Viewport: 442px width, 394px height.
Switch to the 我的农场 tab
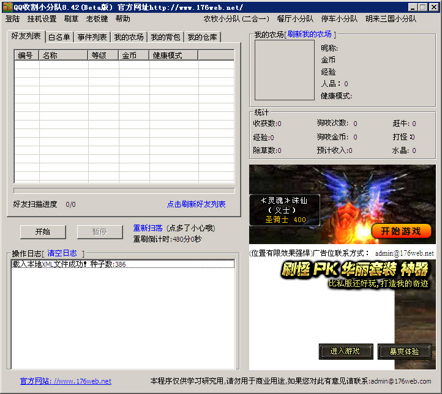(x=129, y=37)
